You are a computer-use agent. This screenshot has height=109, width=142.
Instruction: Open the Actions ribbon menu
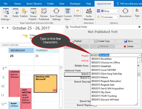click(x=78, y=14)
